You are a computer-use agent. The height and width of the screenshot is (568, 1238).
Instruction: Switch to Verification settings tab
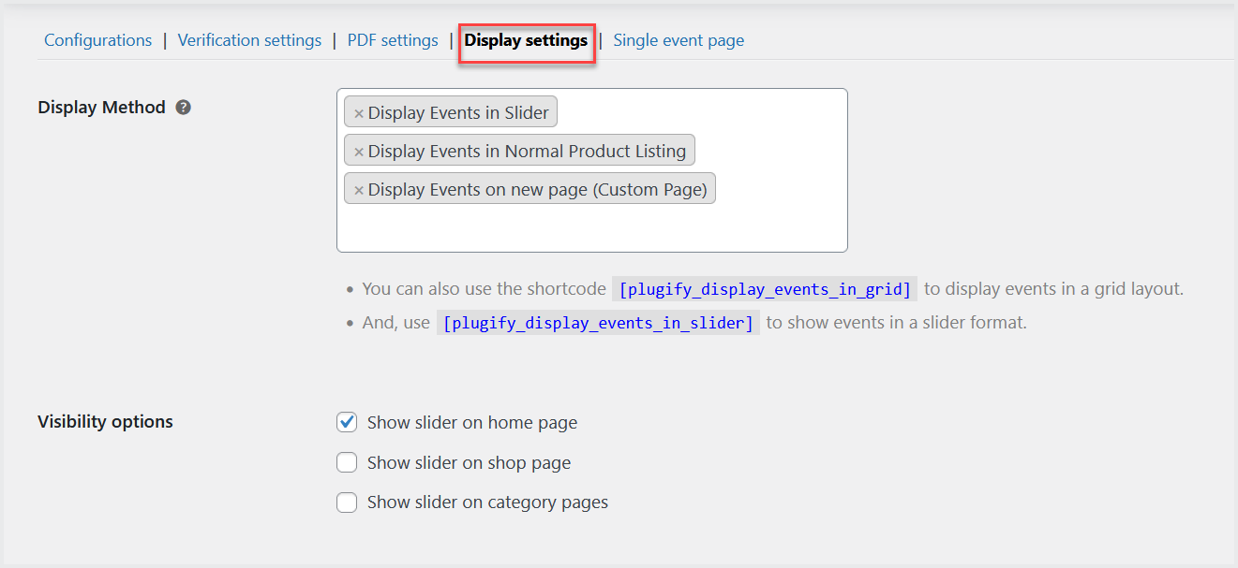249,40
